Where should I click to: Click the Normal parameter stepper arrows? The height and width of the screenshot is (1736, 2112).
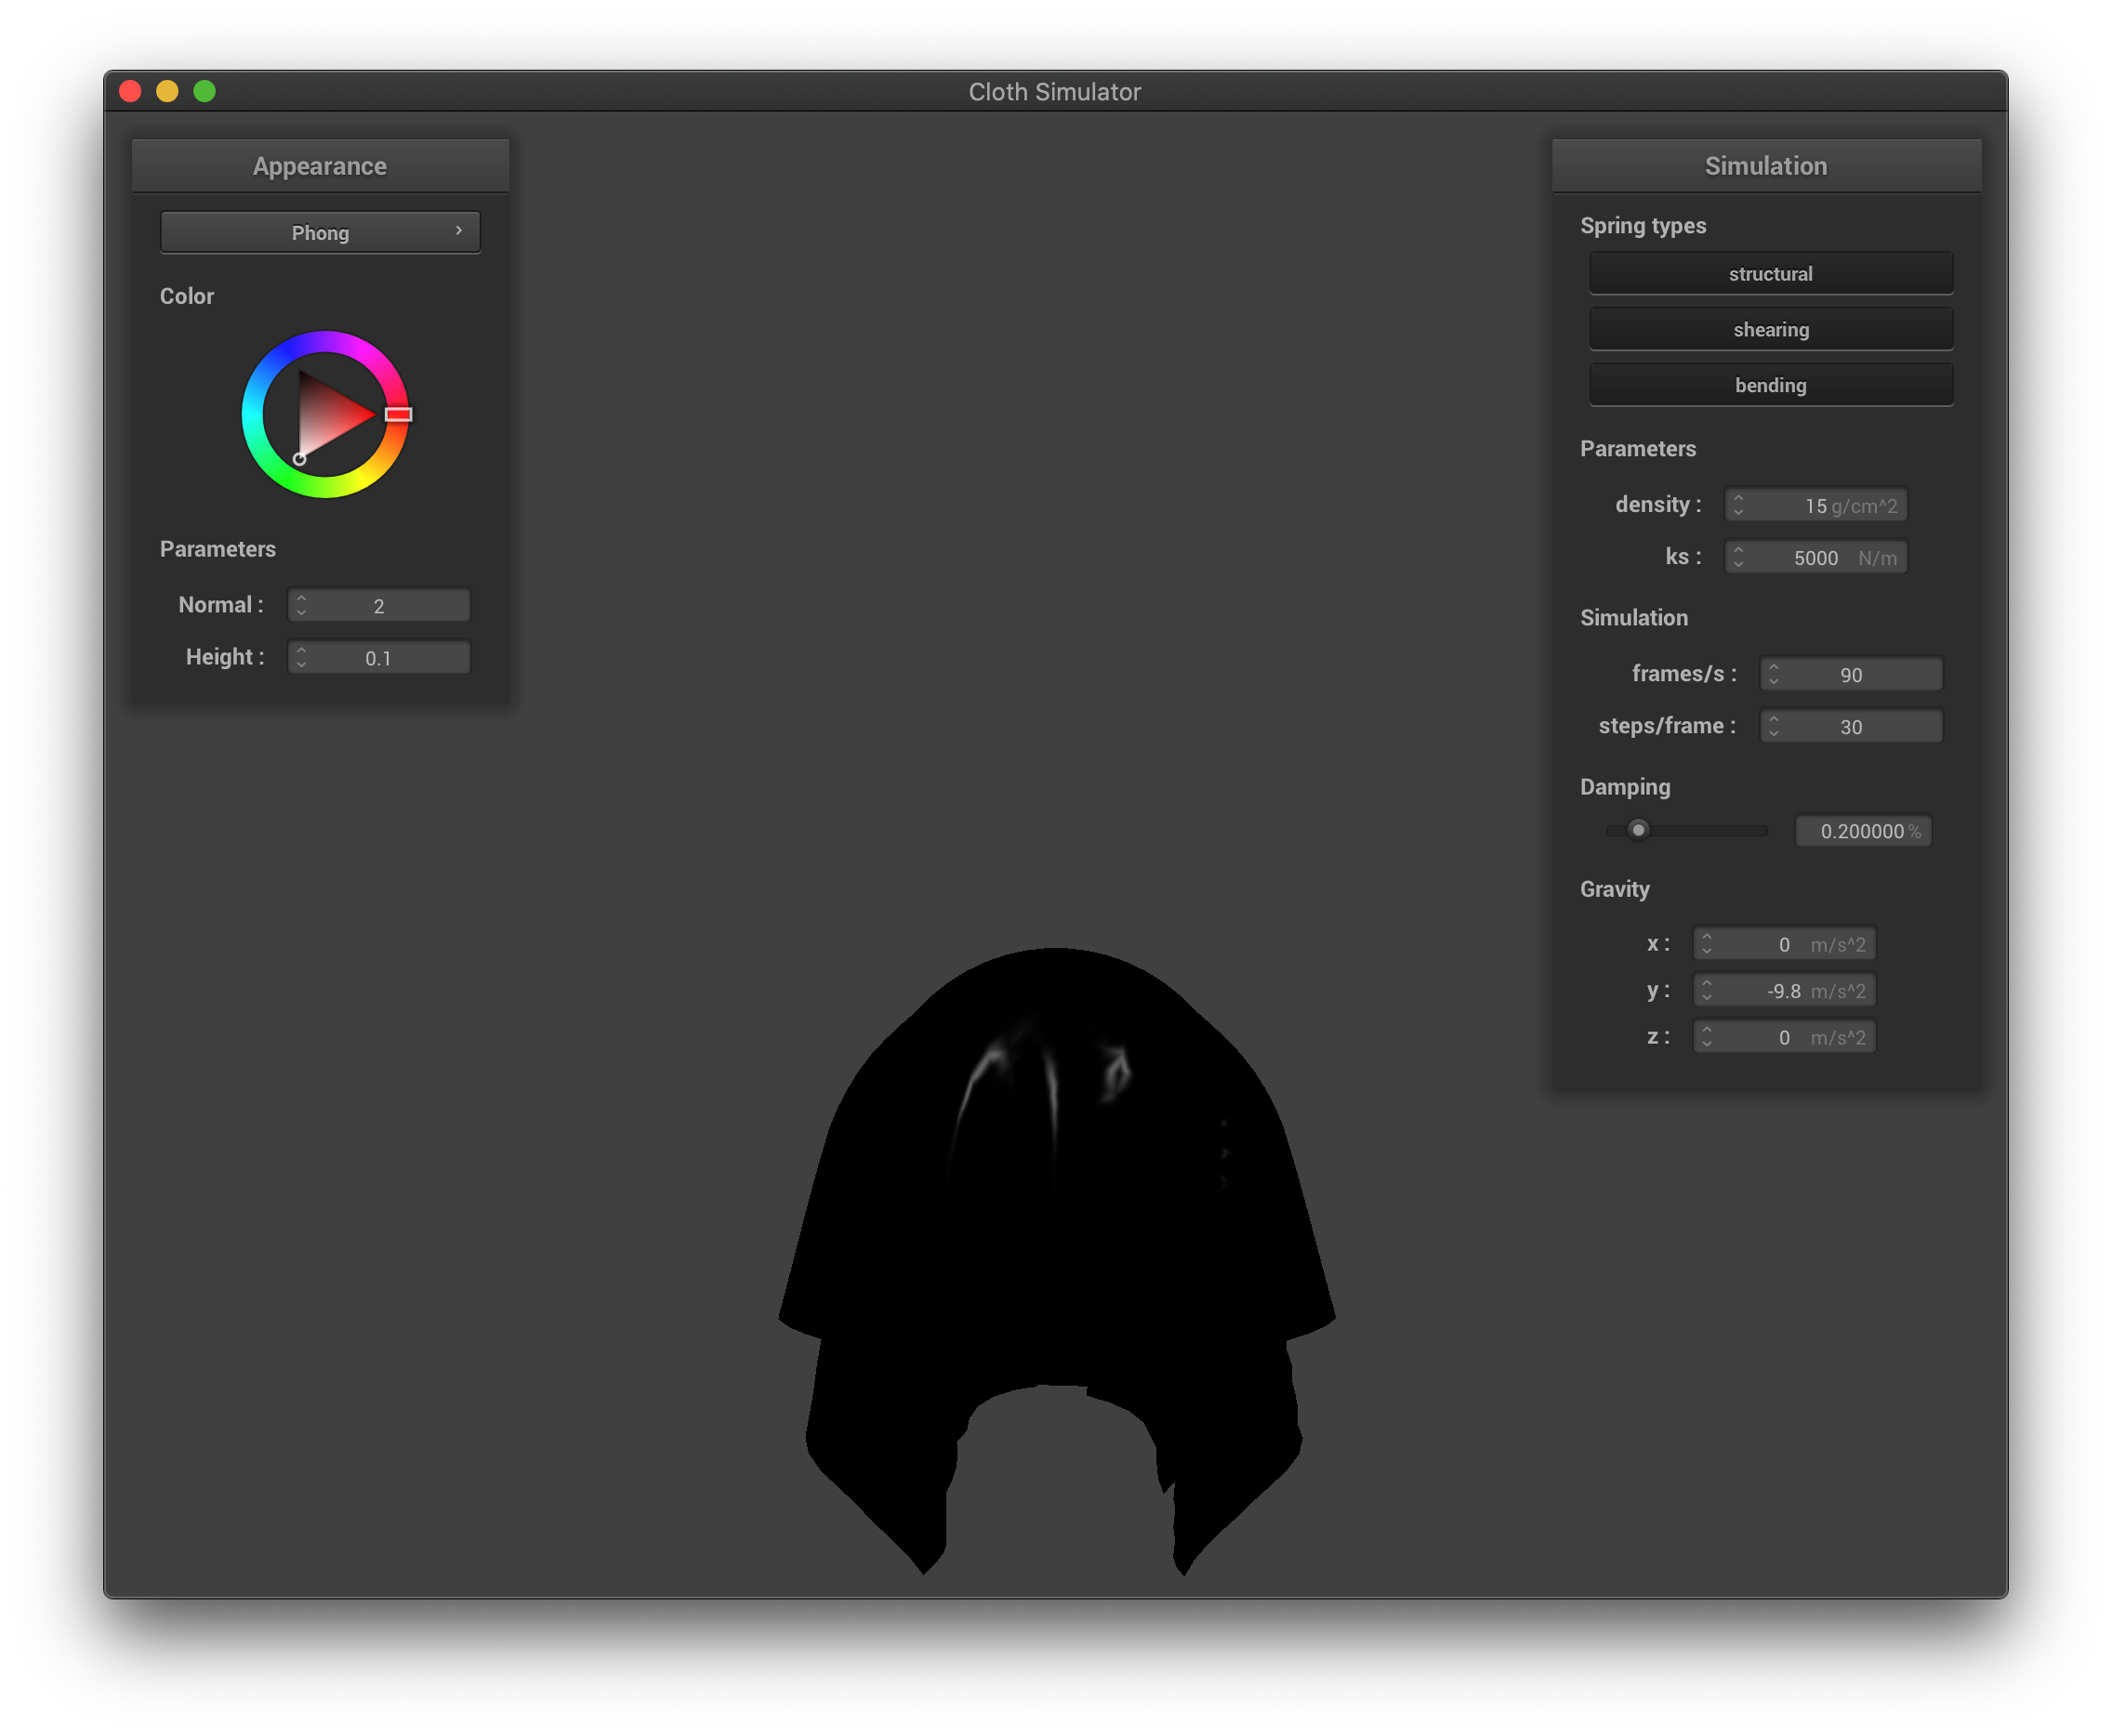click(301, 605)
